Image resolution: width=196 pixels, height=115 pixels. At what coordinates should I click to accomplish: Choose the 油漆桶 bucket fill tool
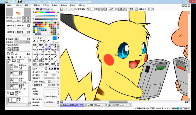click(x=36, y=55)
